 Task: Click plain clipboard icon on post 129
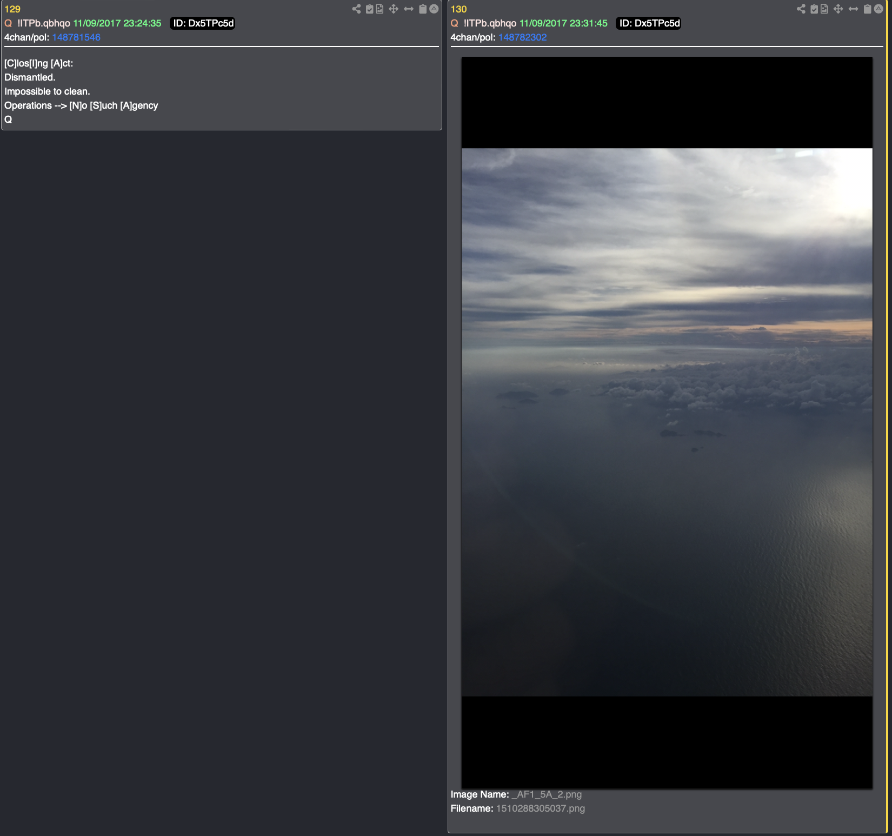(x=423, y=9)
